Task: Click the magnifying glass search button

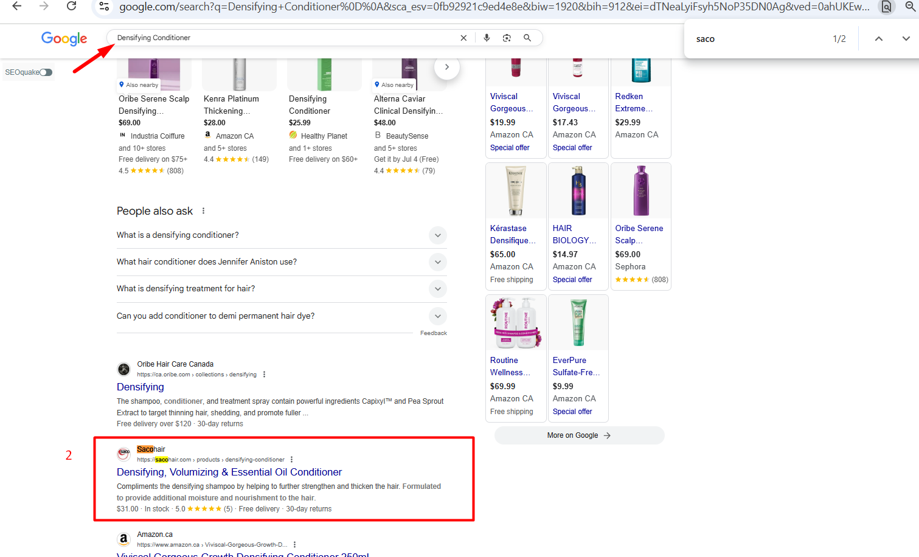Action: [527, 38]
